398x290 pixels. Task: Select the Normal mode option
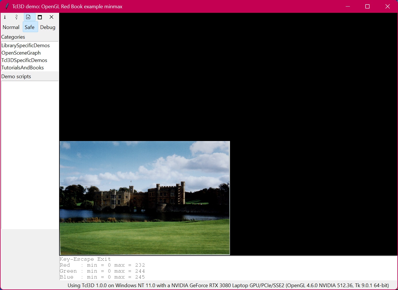[11, 27]
